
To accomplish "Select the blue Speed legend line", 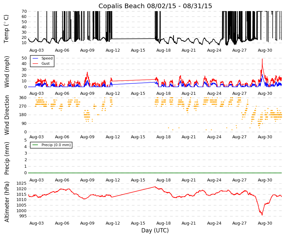I will coord(35,58).
